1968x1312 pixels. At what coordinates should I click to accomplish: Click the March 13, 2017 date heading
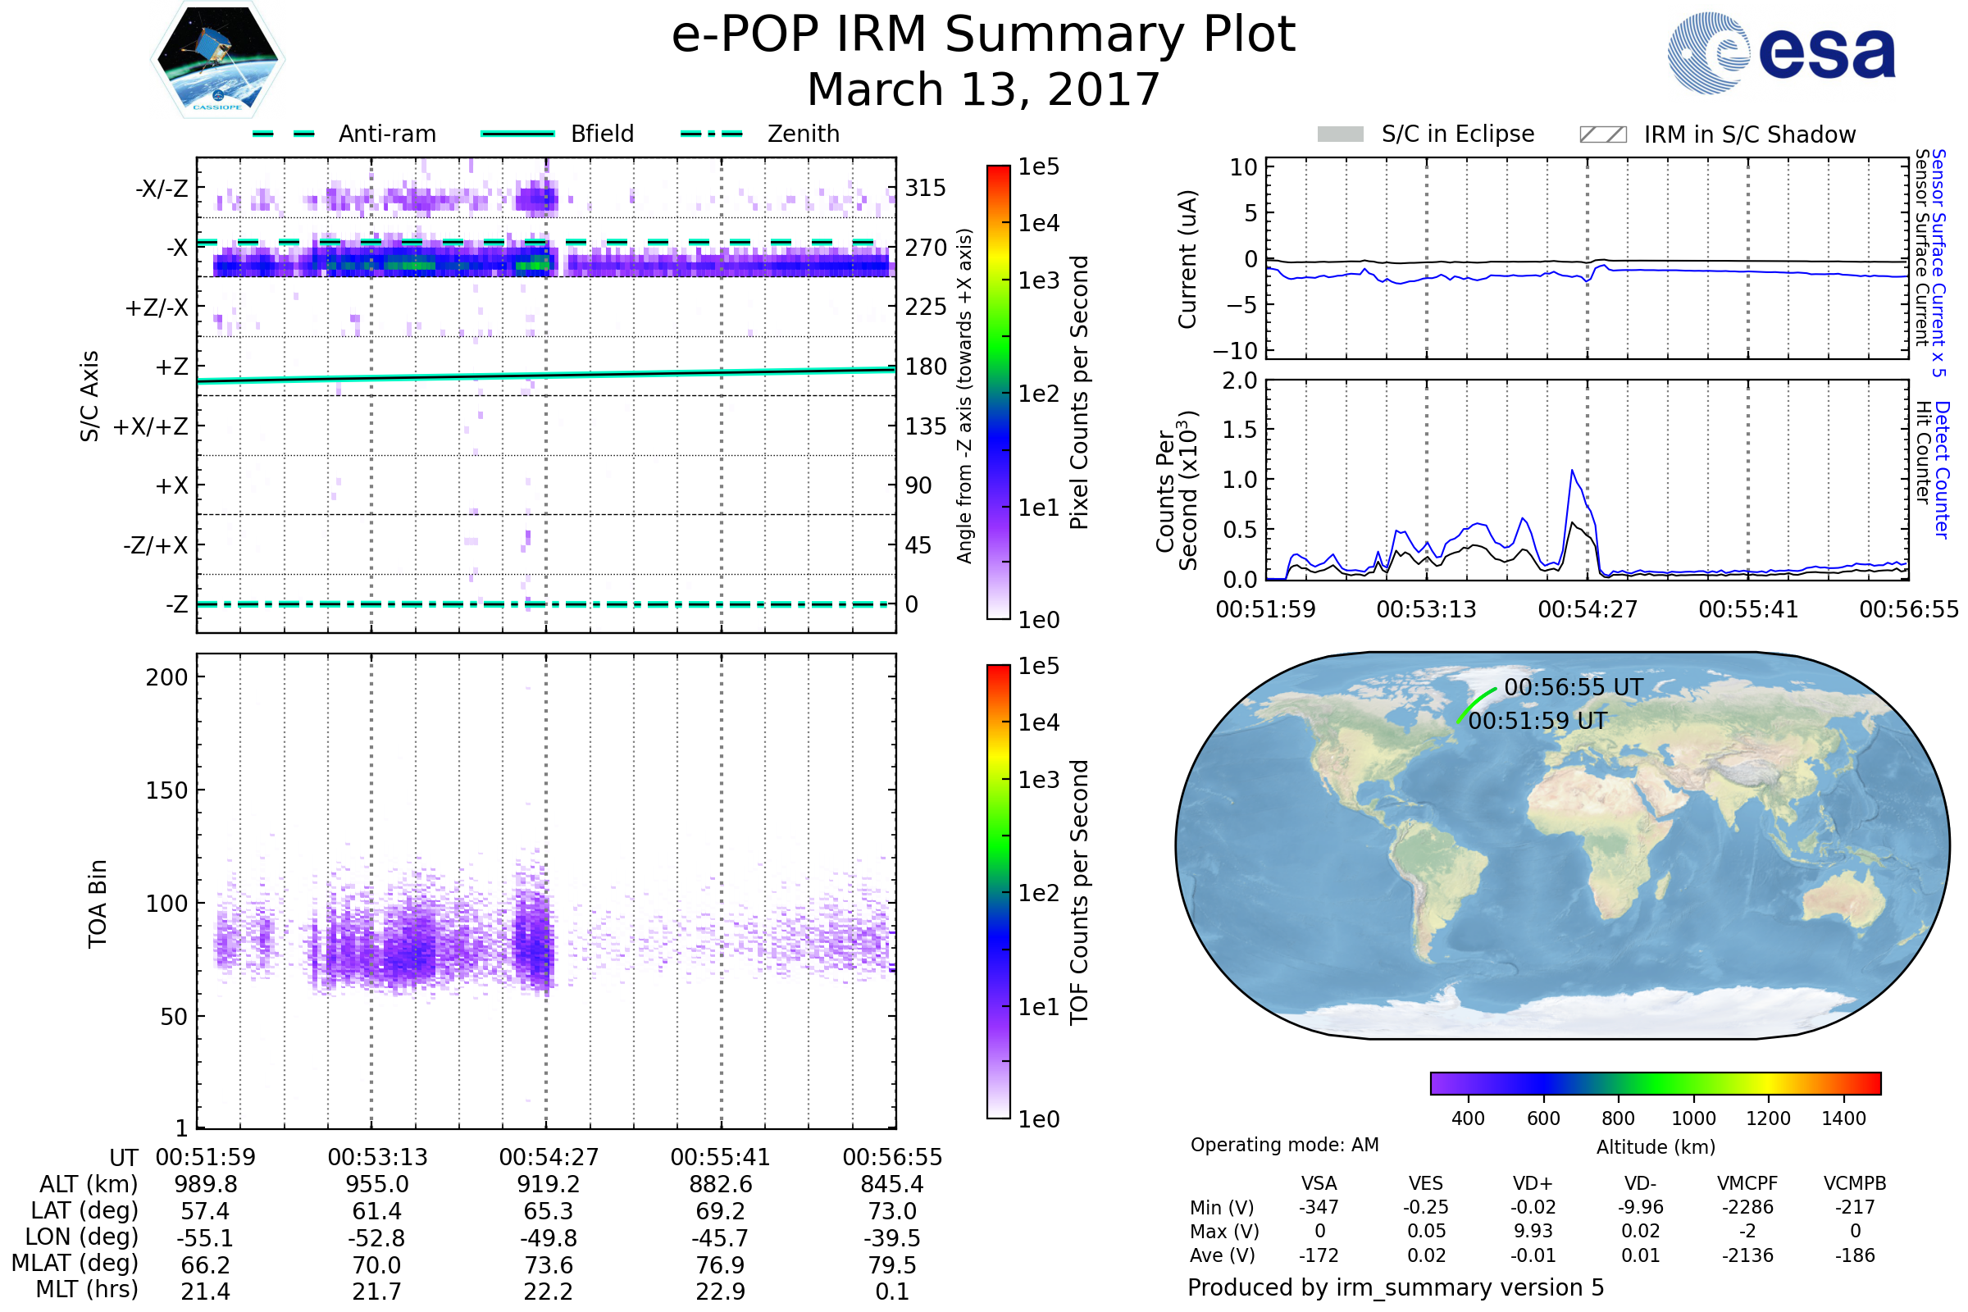[x=983, y=89]
